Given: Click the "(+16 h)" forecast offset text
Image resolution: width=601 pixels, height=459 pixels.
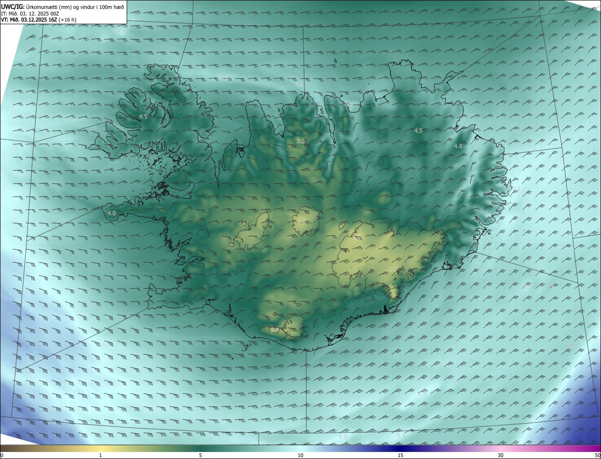Looking at the screenshot, I should pos(67,20).
